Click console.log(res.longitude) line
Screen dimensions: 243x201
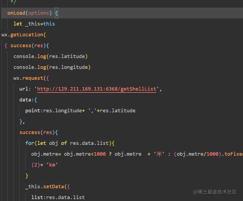[x=52, y=67]
